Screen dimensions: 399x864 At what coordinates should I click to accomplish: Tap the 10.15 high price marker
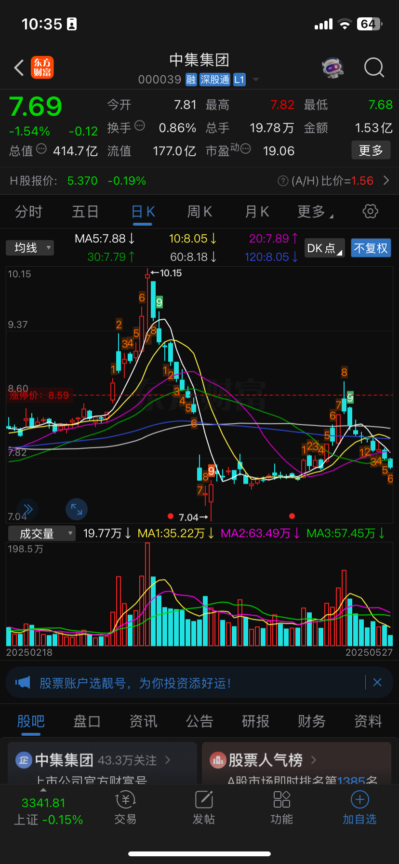pos(166,273)
